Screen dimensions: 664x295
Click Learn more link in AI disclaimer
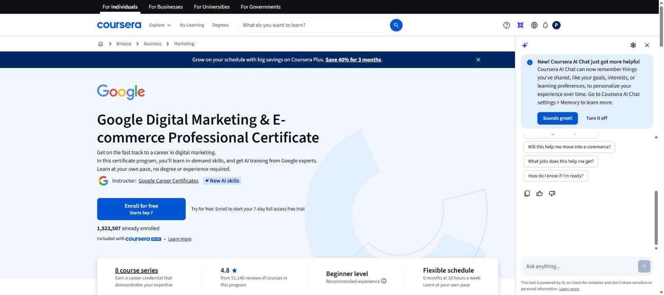point(569,289)
